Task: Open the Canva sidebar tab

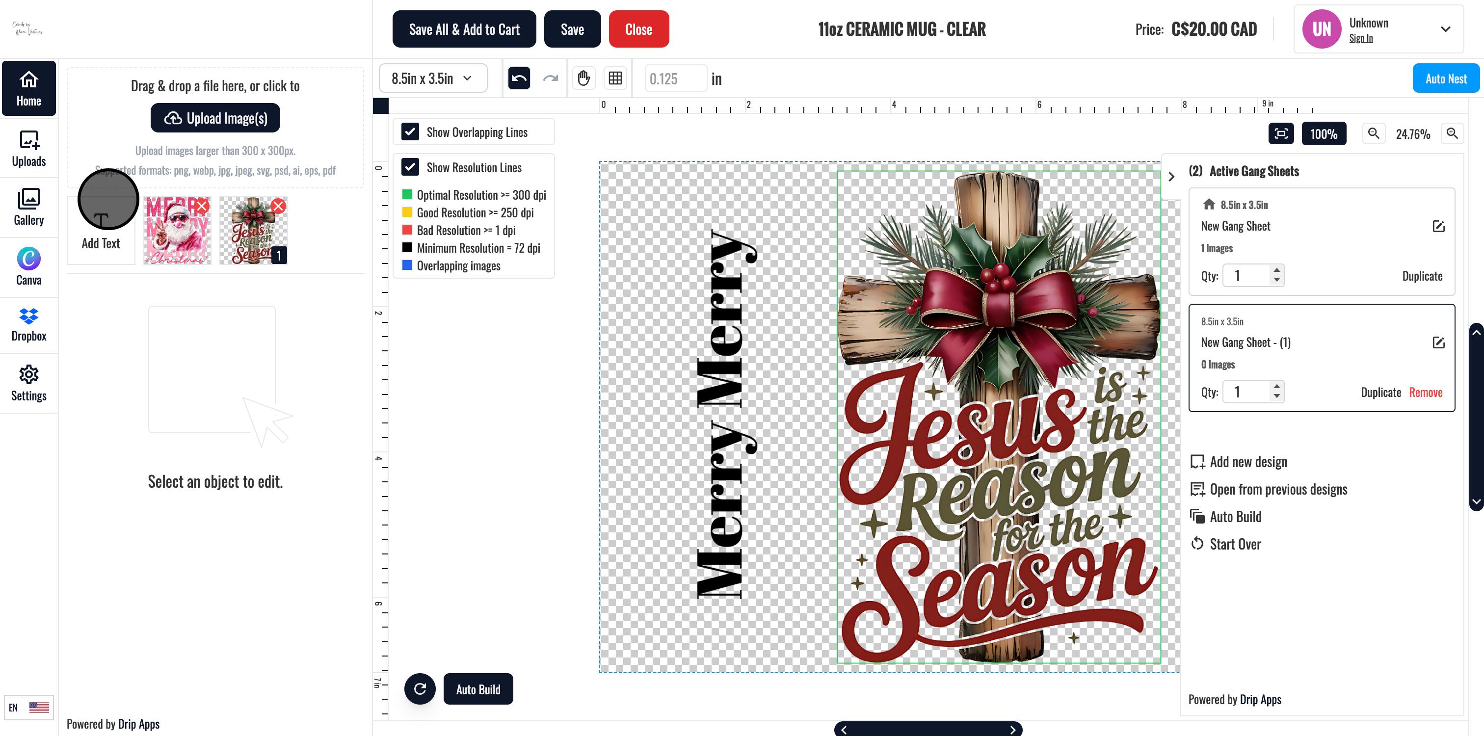Action: (x=29, y=266)
